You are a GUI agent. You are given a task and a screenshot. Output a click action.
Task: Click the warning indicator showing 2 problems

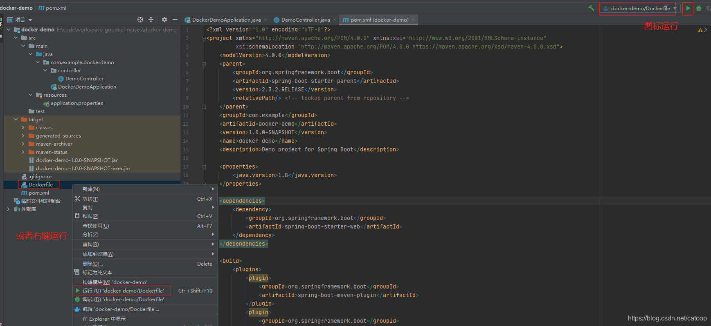click(702, 30)
